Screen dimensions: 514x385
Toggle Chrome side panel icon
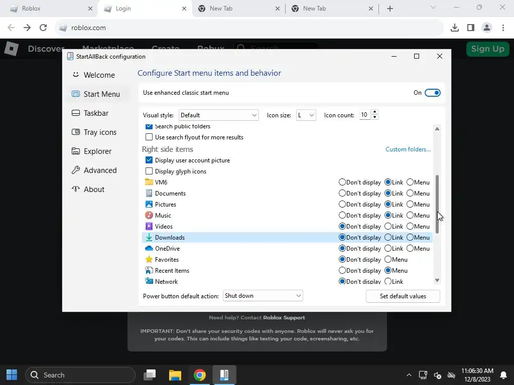click(x=471, y=28)
